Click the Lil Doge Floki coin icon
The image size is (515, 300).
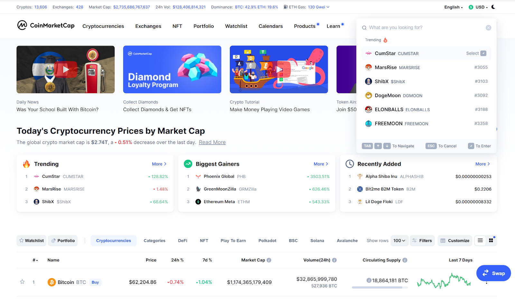360,202
